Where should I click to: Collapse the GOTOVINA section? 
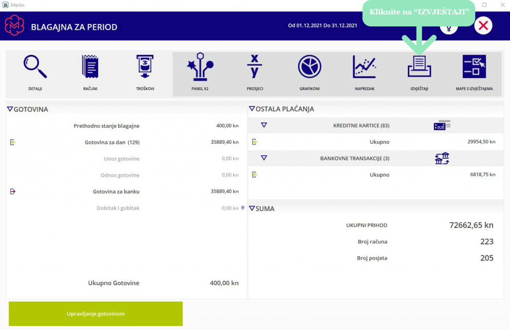point(10,109)
